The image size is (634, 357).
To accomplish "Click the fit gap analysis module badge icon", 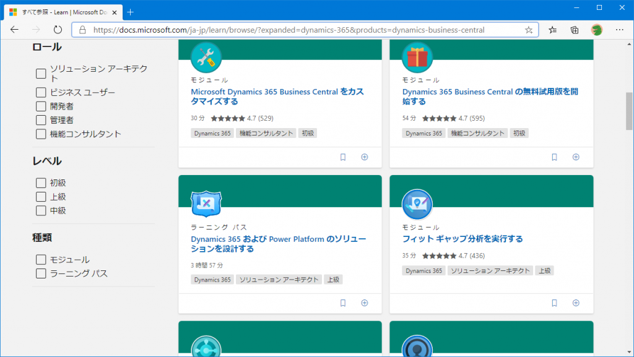I will click(417, 204).
